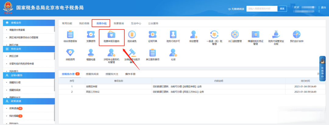
Task: Open 税务行政许可 icon
Action: click(x=173, y=34)
